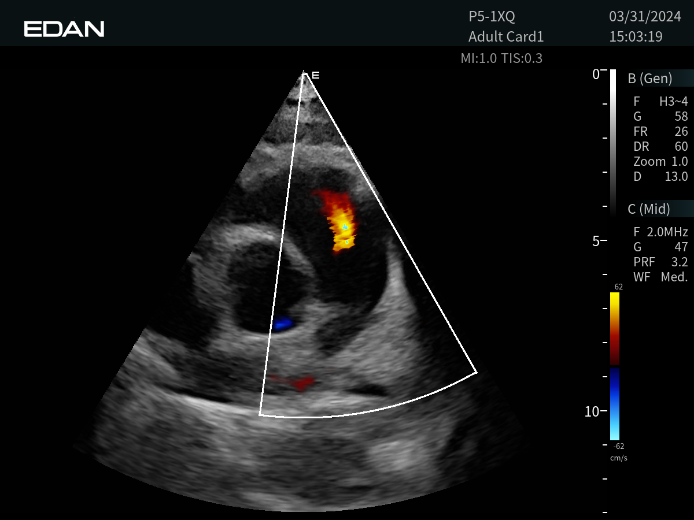Select the B (Gen) parameter header
Screen dimensions: 694x520
(x=650, y=78)
